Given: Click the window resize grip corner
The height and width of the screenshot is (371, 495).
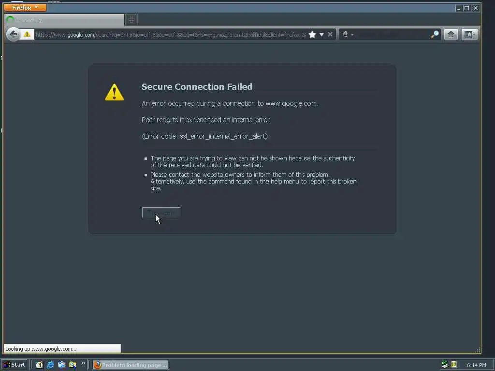Looking at the screenshot, I should 478,350.
